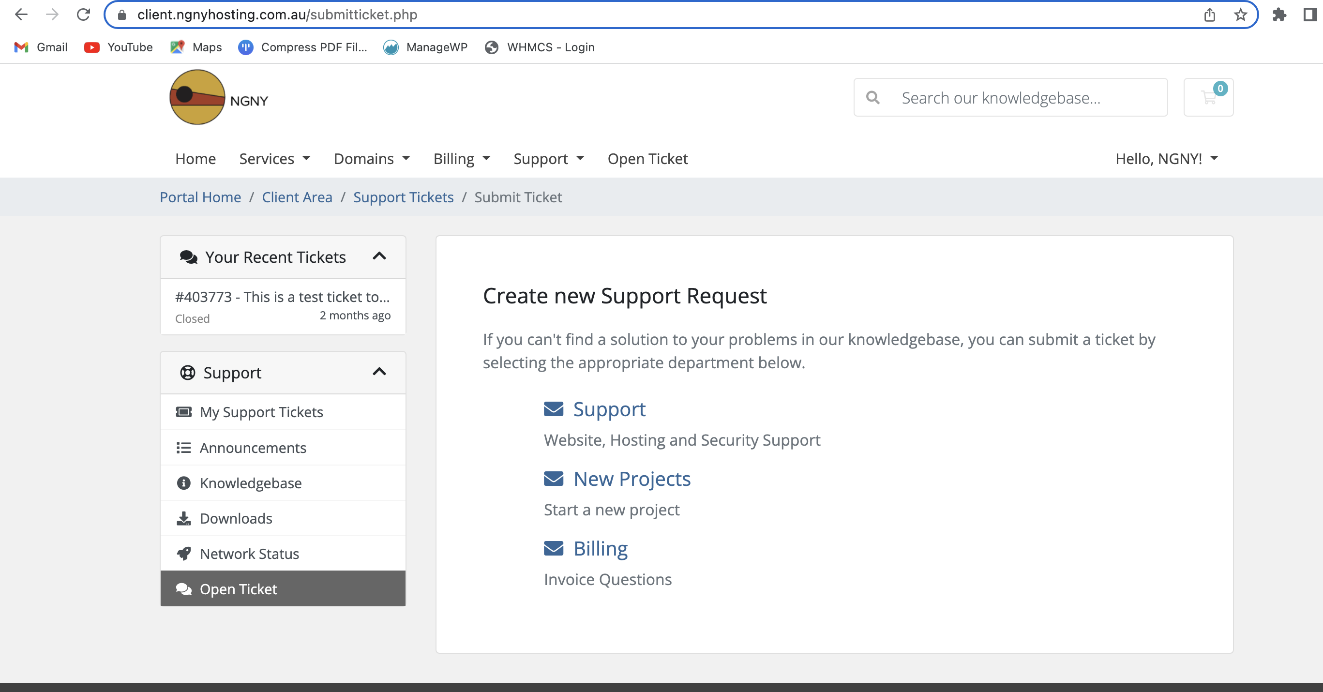Expand the Billing dropdown in the navbar
The image size is (1323, 692).
click(462, 159)
